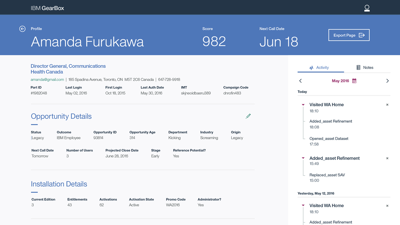This screenshot has height=225, width=400.
Task: Go back using the circled arrow
Action: click(22, 29)
